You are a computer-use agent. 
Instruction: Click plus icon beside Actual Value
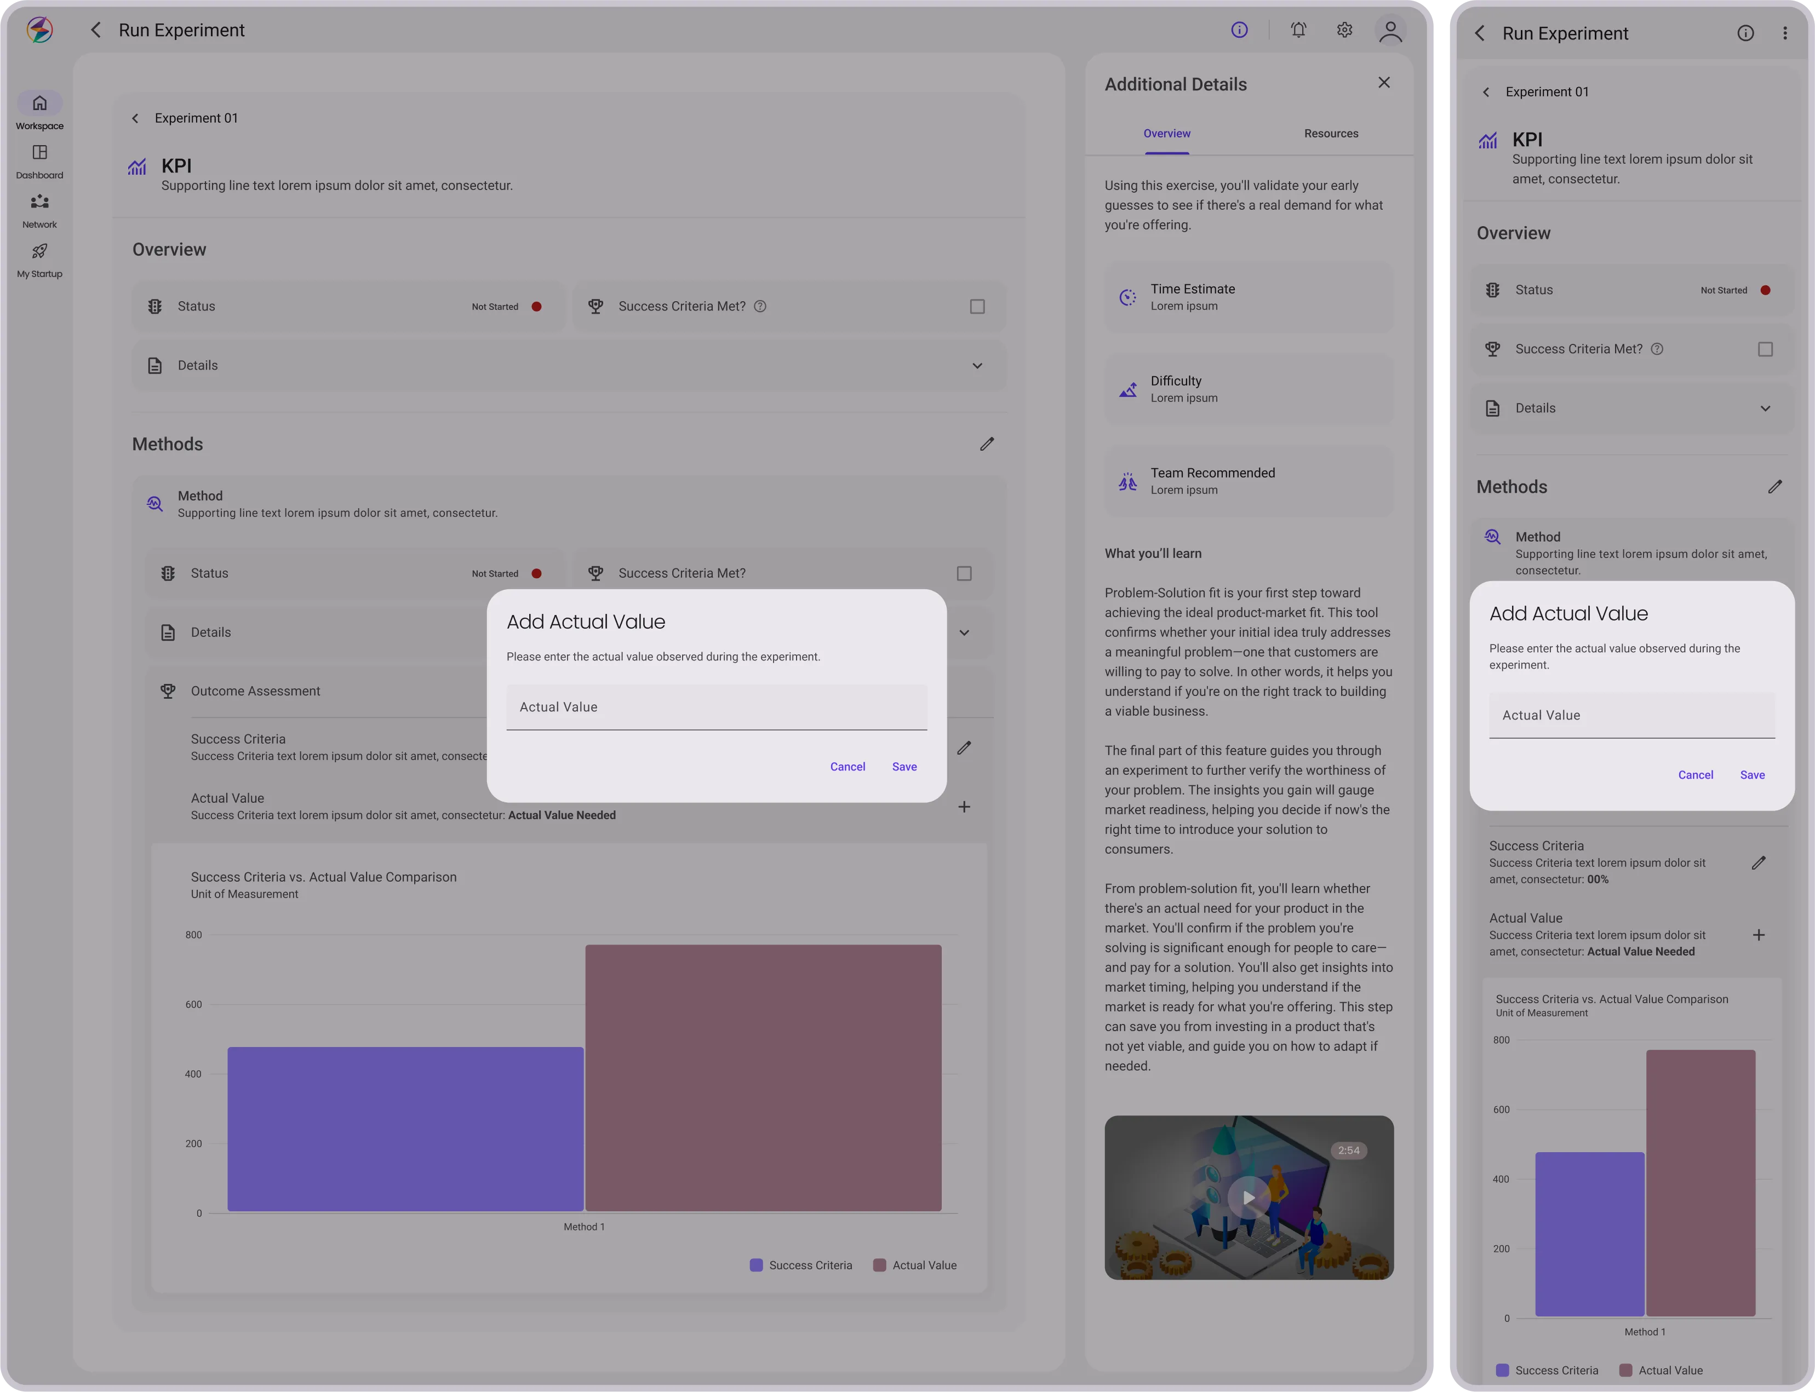coord(964,806)
